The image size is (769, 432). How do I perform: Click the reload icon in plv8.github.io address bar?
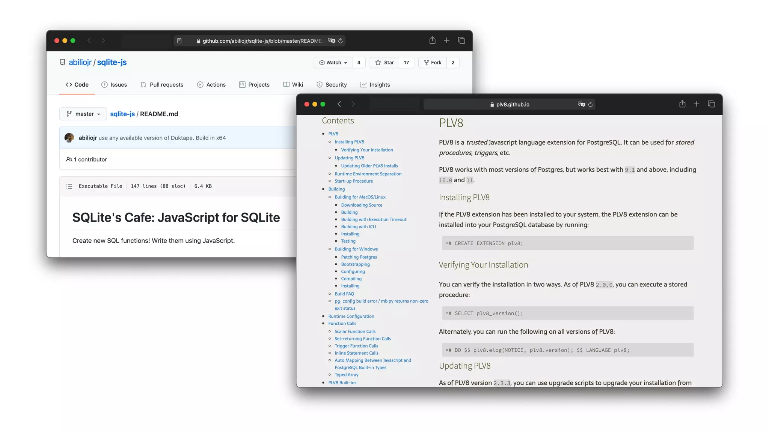point(591,104)
